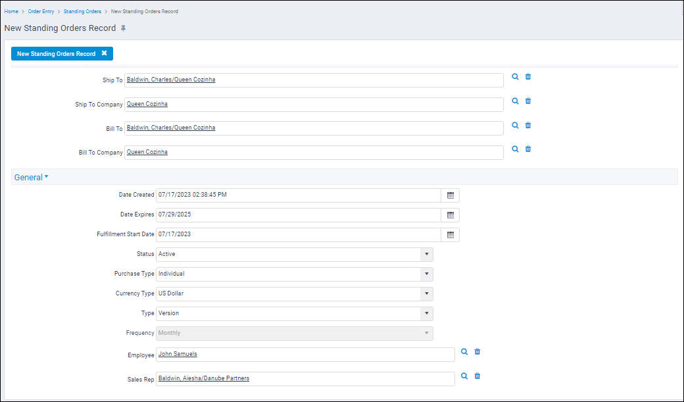Screen dimensions: 684x402
Task: Select the New Standing Orders Record tab
Action: tap(57, 53)
